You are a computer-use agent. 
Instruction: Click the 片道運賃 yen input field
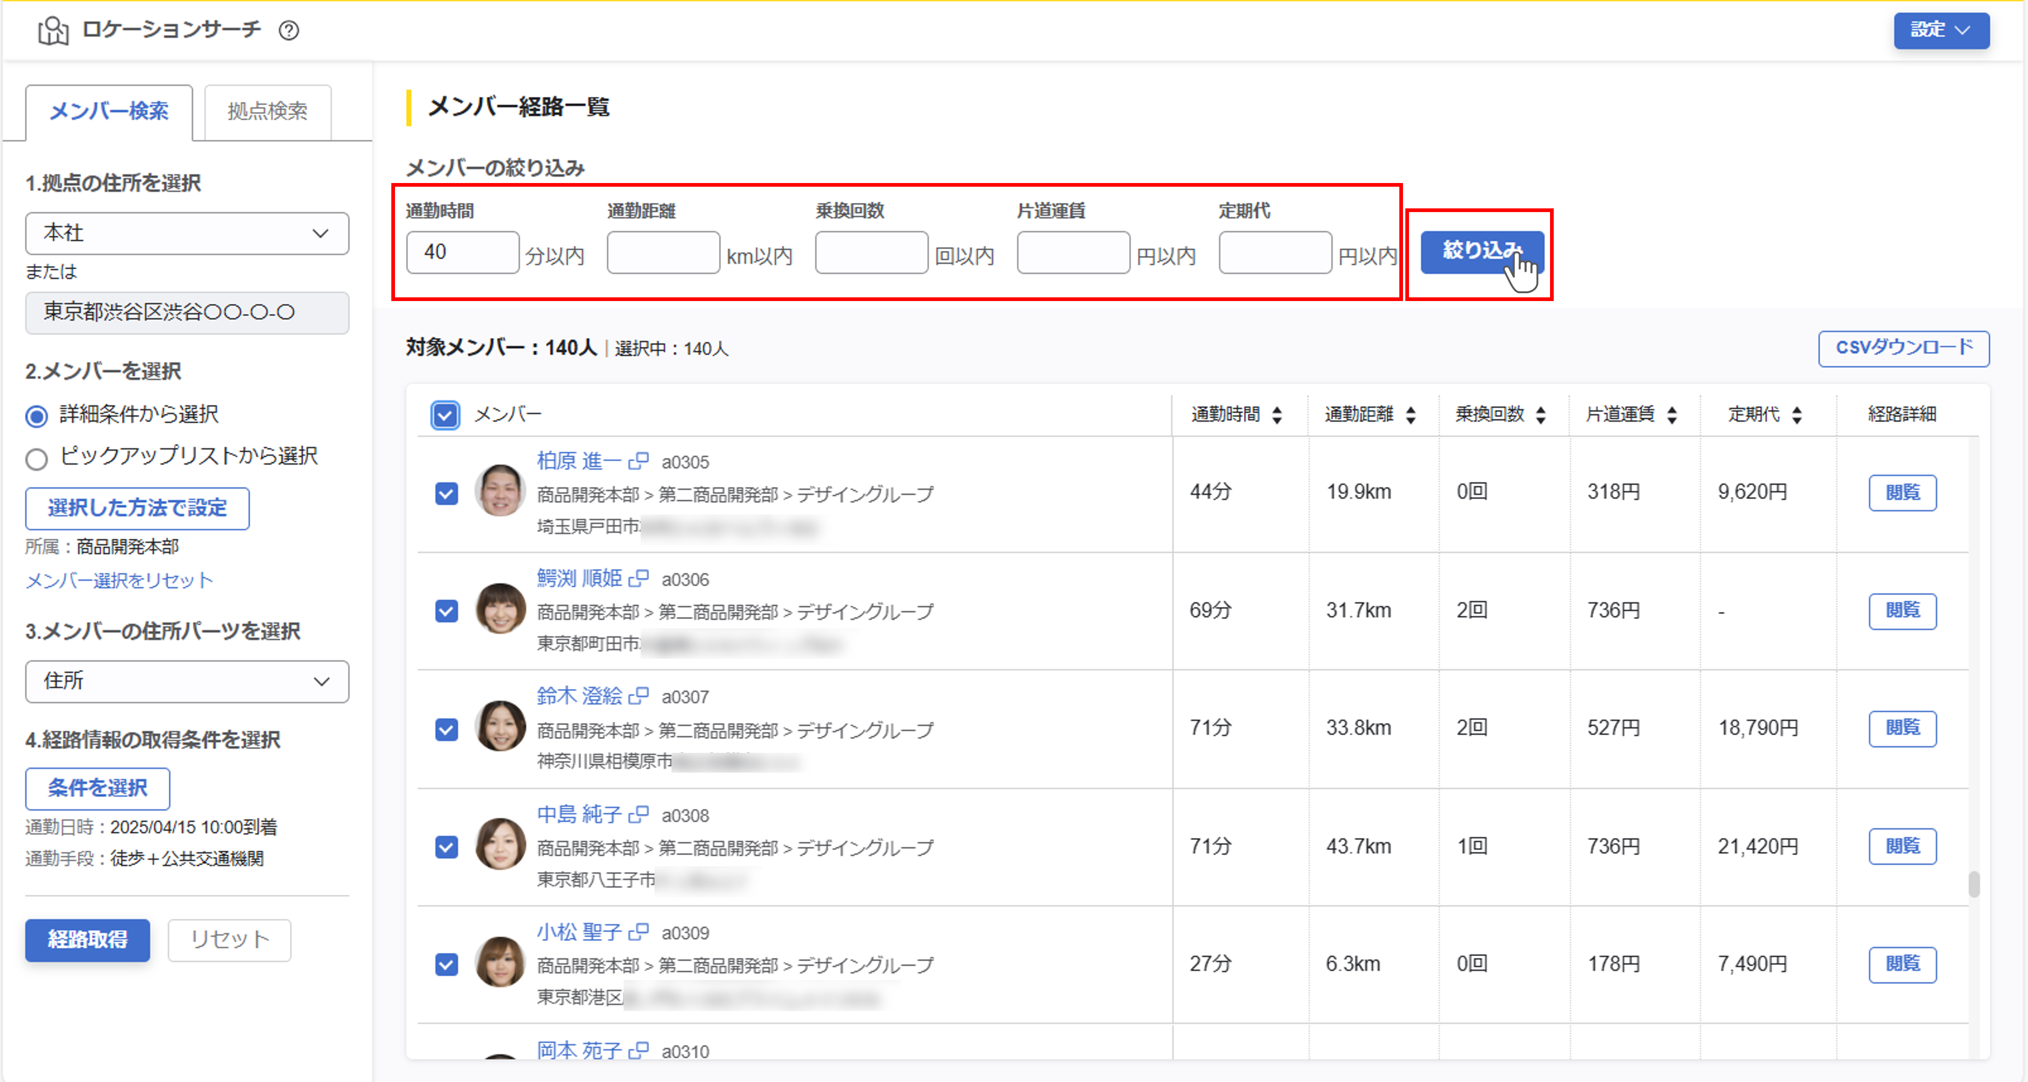1074,252
